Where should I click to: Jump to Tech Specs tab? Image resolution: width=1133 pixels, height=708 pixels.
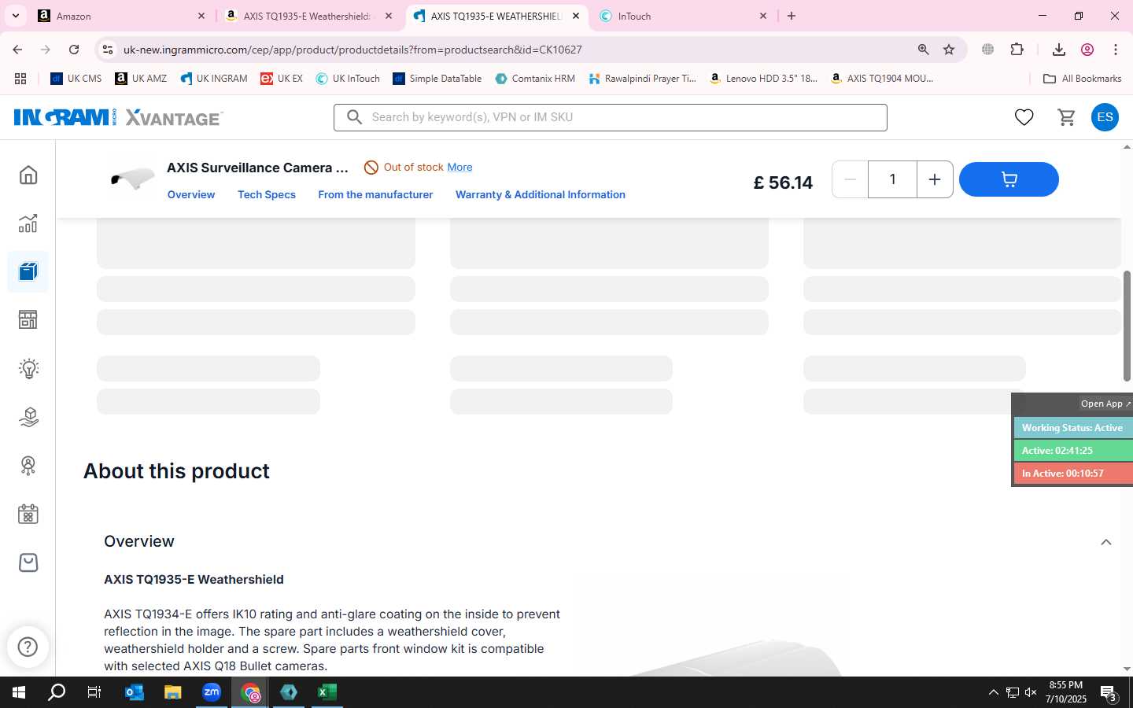(x=267, y=194)
